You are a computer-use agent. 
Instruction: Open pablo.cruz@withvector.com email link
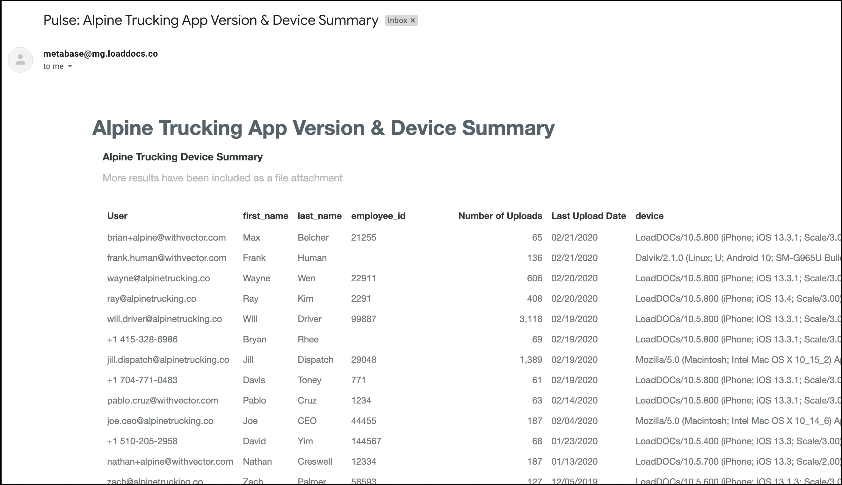coord(163,400)
